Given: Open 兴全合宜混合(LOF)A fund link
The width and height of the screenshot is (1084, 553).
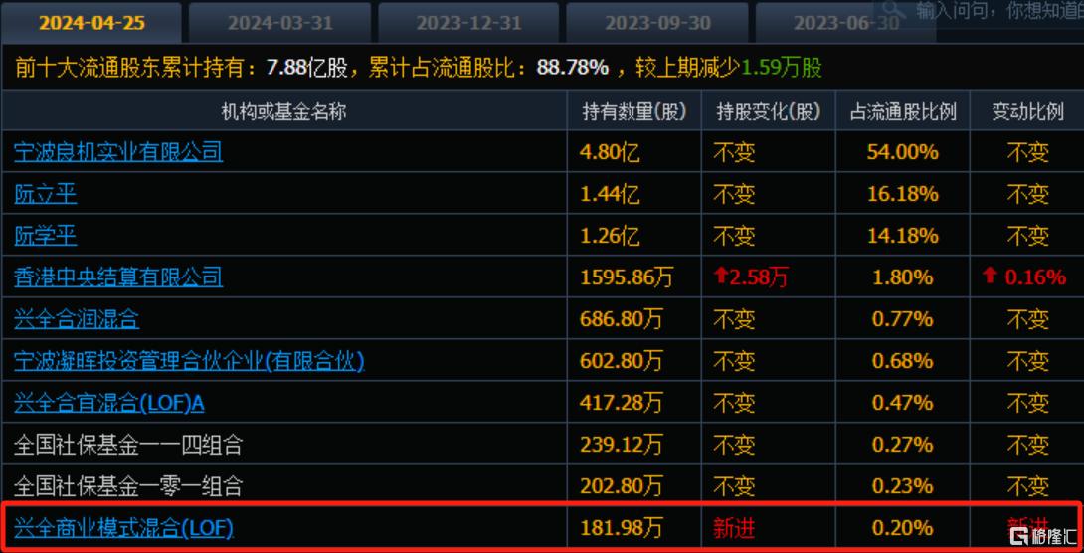Looking at the screenshot, I should pyautogui.click(x=109, y=402).
